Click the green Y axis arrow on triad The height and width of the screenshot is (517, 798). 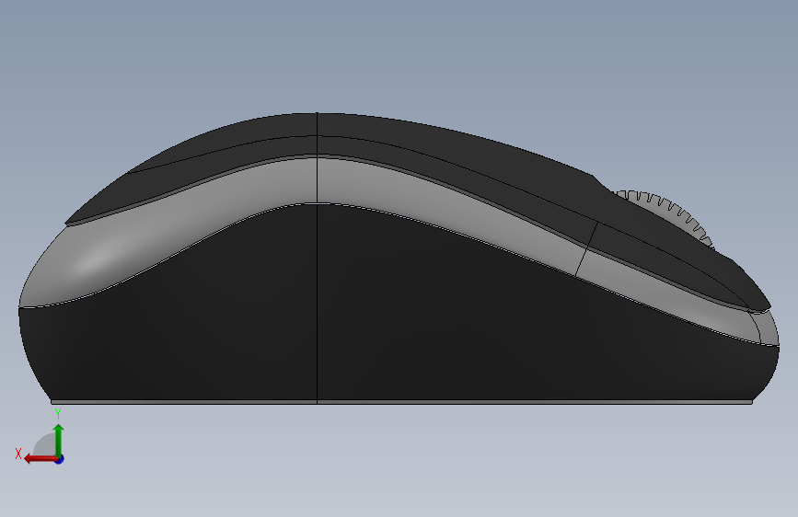(59, 439)
